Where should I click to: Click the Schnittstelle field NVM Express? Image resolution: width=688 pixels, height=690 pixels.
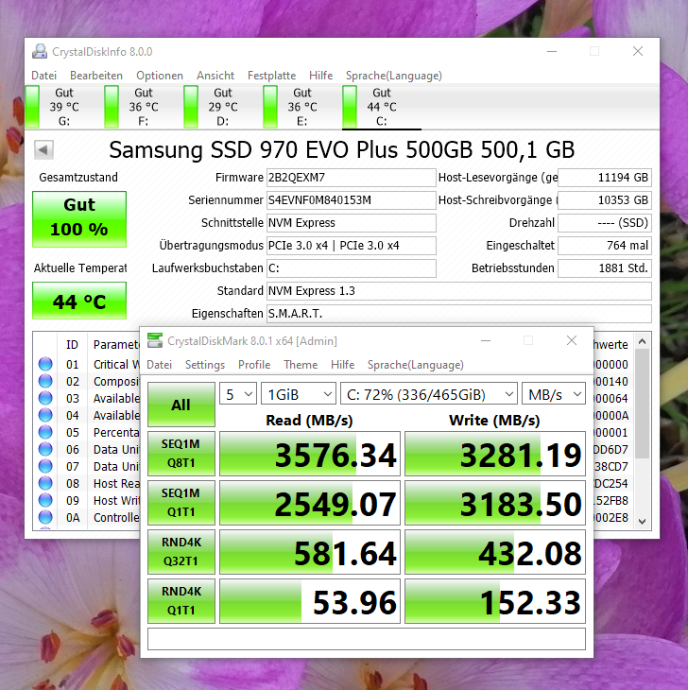pos(351,223)
